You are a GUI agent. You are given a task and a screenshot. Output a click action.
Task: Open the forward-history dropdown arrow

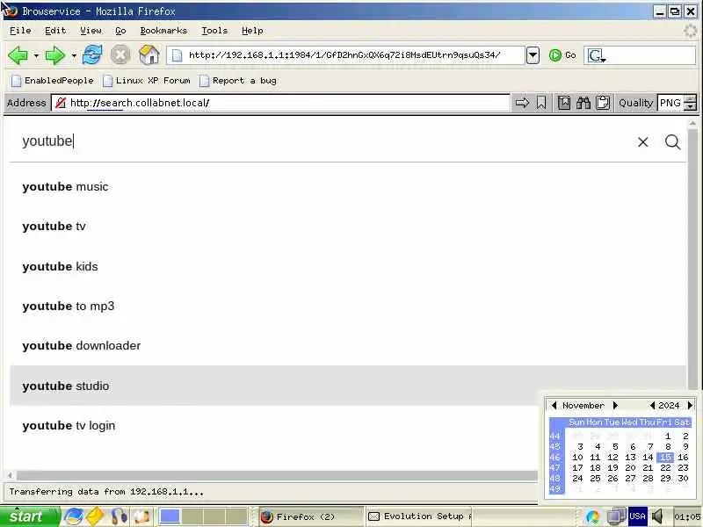pos(74,56)
